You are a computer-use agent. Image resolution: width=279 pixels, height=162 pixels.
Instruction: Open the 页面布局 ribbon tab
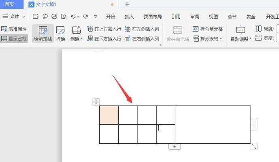click(x=153, y=17)
